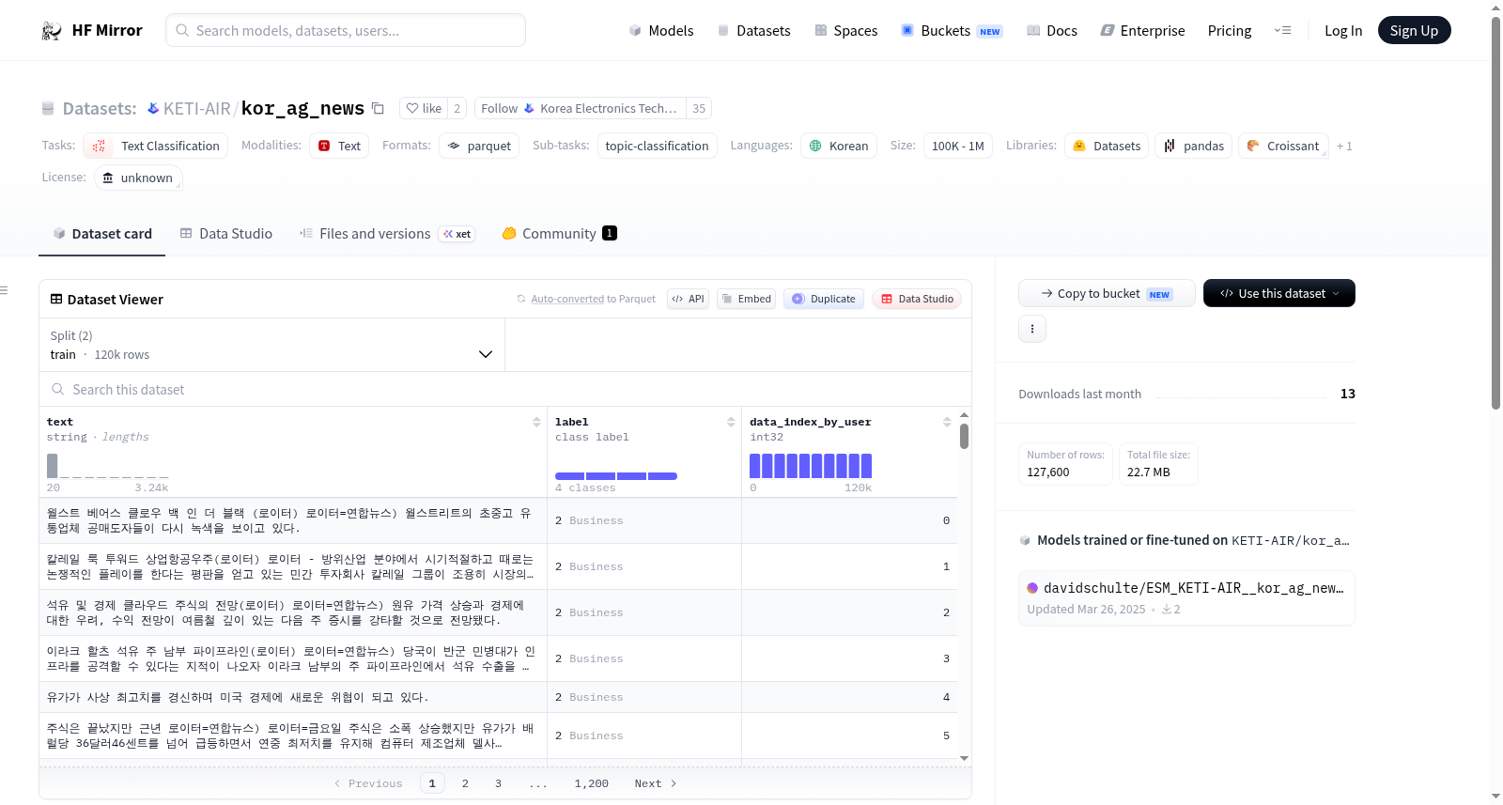Image resolution: width=1503 pixels, height=805 pixels.
Task: Select the pandas library tag
Action: click(x=1193, y=146)
